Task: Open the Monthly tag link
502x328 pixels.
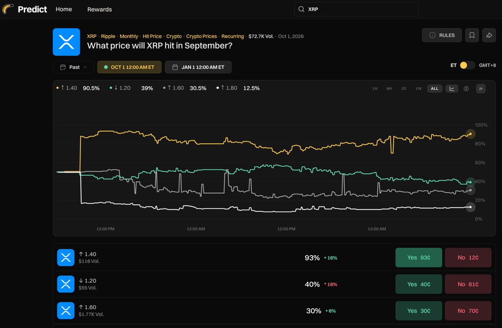Action: [129, 36]
